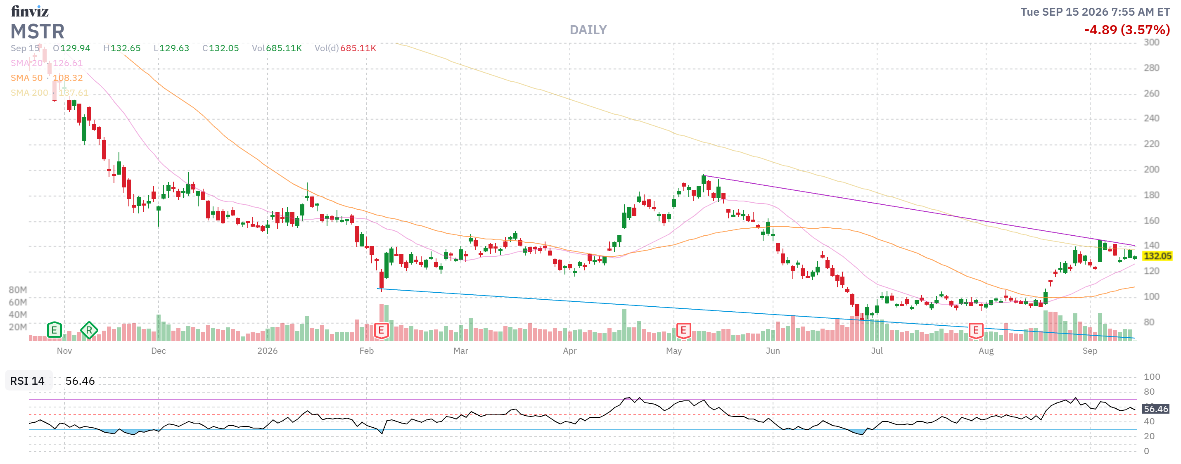Open the green earnings E marker near November

54,330
